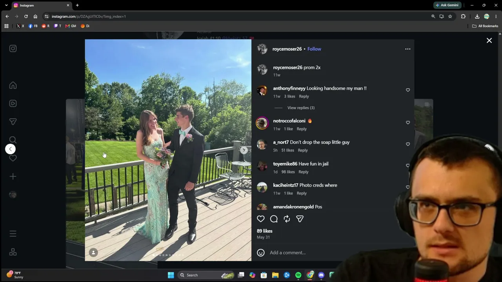Open Chrome three-dot menu

coord(496,16)
